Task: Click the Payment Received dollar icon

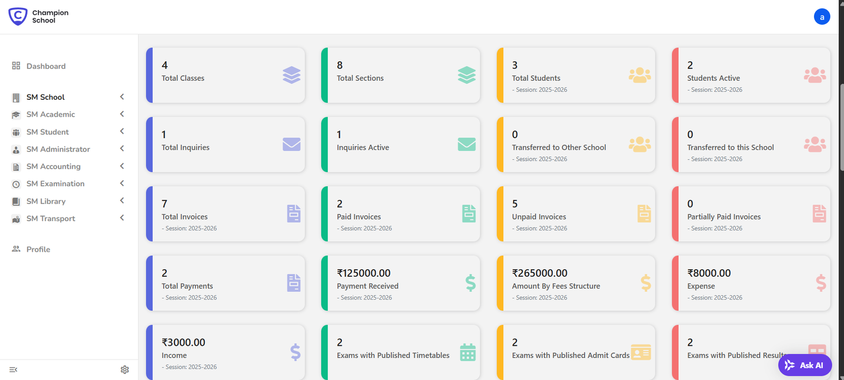Action: pos(470,283)
